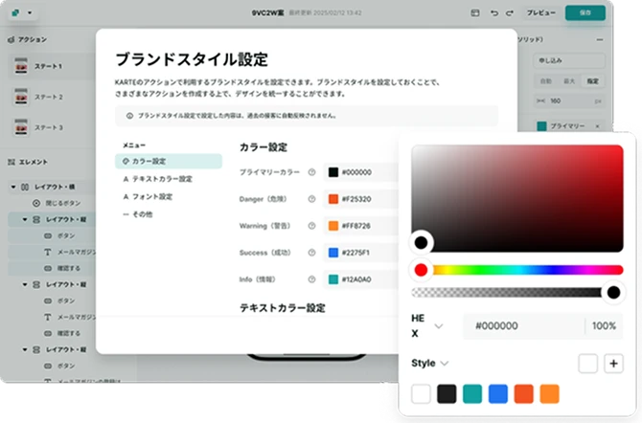Click the 申し込み text field

click(x=569, y=60)
